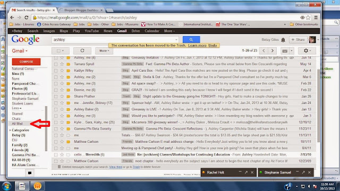
Task: Pop out Rachel Holt chat window
Action: click(x=246, y=172)
